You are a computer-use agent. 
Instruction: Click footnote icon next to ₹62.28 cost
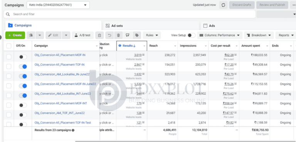point(235,55)
